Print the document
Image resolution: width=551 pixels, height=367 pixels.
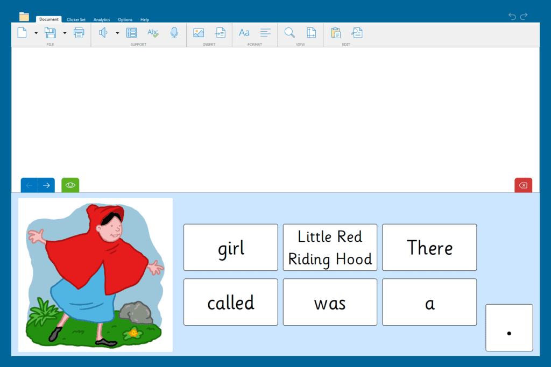(x=79, y=33)
